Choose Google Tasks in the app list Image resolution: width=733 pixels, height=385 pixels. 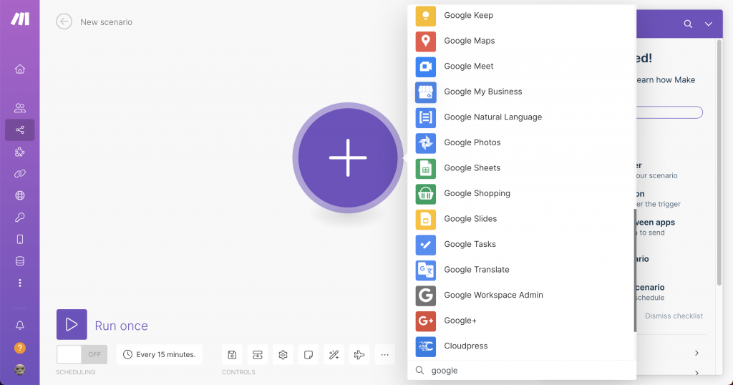pyautogui.click(x=521, y=244)
